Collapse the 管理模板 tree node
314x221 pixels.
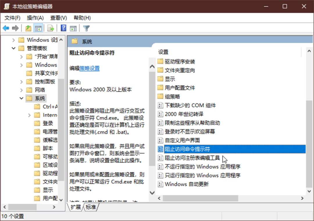pos(13,48)
